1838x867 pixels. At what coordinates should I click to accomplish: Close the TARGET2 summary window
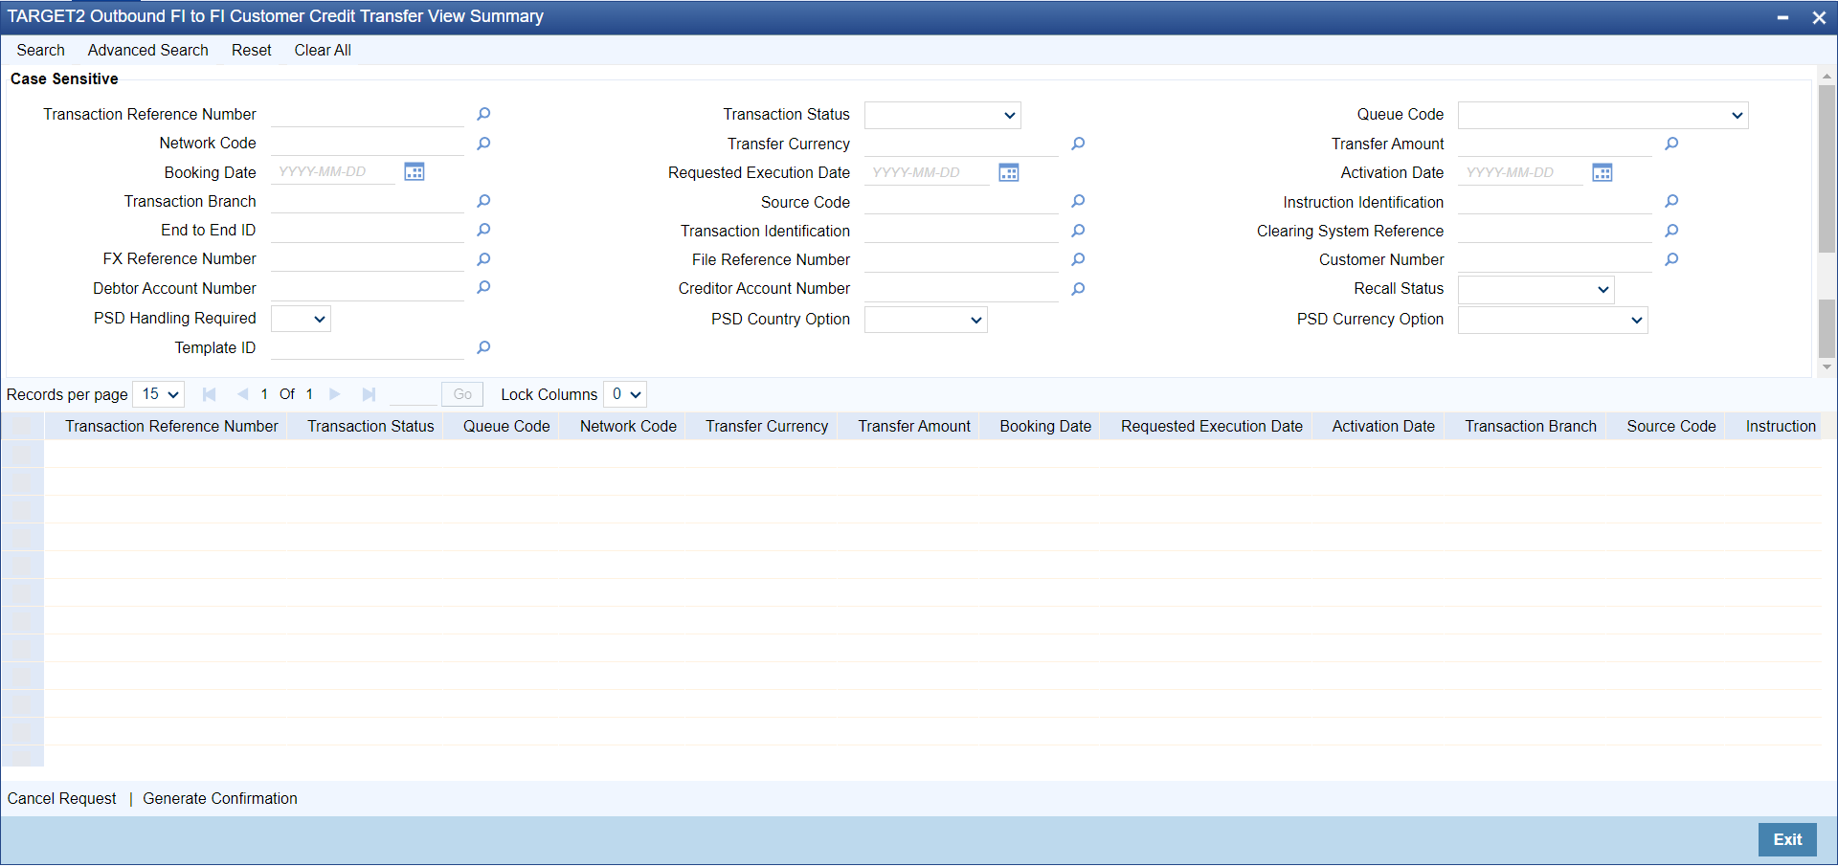pos(1819,17)
